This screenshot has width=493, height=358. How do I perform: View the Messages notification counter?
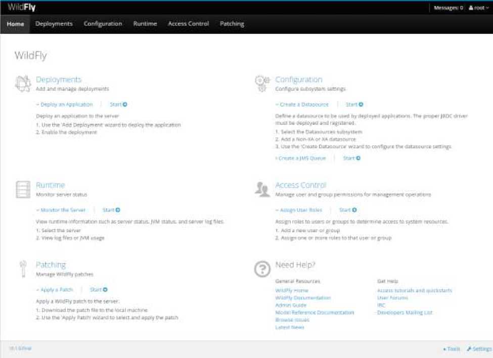click(449, 8)
